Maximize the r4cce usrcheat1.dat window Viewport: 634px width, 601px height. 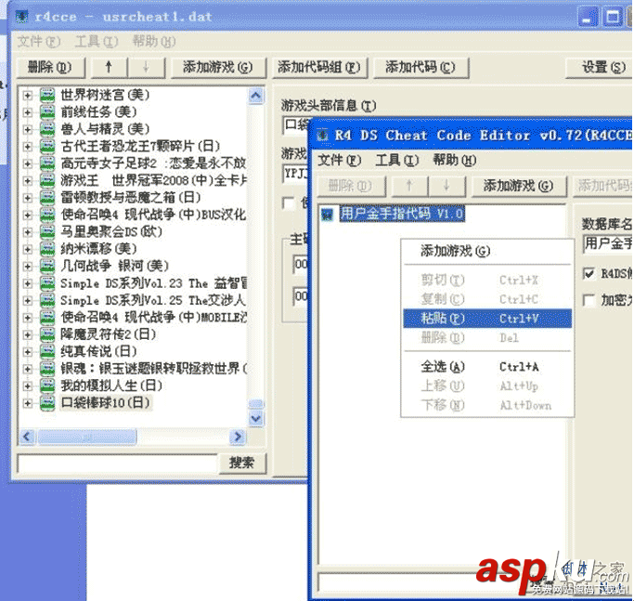click(613, 18)
